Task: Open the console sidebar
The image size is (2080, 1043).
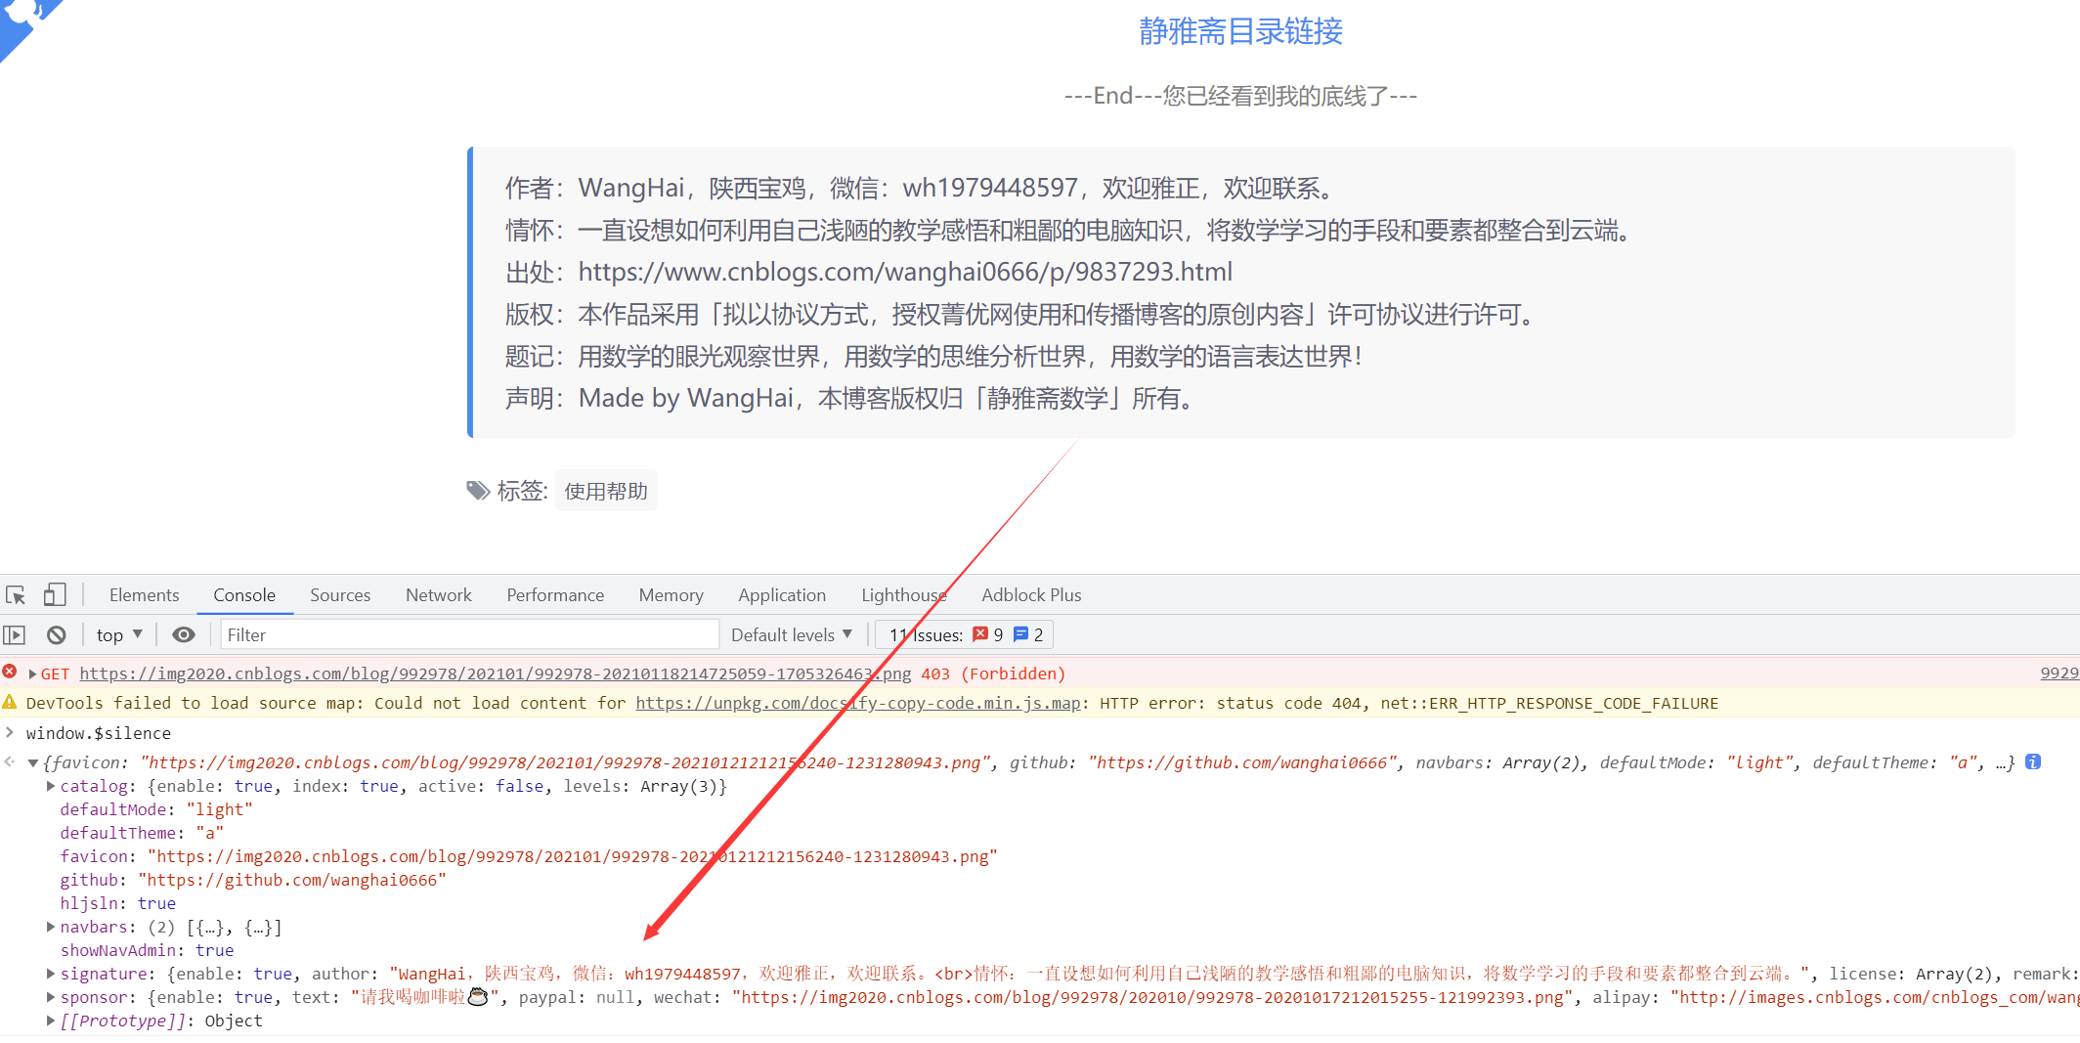Action: click(16, 633)
